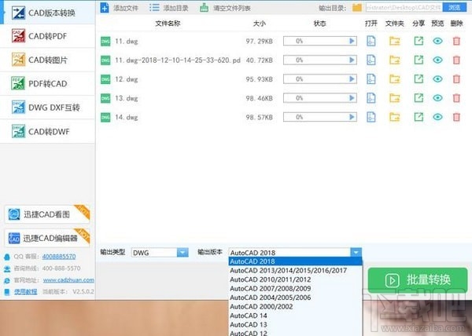The height and width of the screenshot is (336, 472).
Task: Open the www.cadzhuan.com website link
Action: click(x=68, y=279)
